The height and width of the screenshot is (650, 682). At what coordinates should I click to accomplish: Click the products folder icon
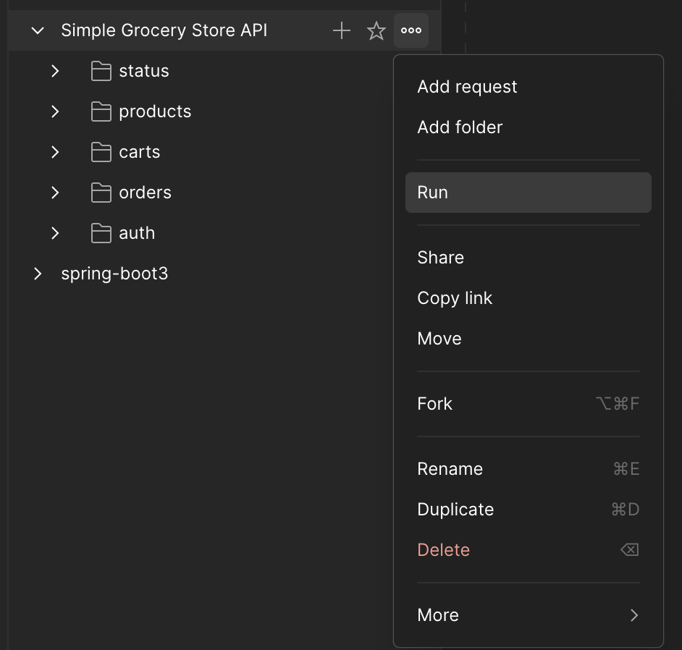101,111
